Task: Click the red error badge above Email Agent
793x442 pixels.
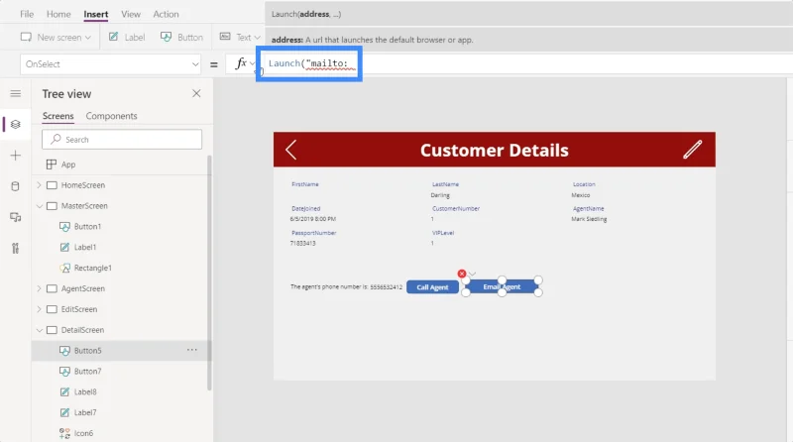Action: pyautogui.click(x=462, y=274)
